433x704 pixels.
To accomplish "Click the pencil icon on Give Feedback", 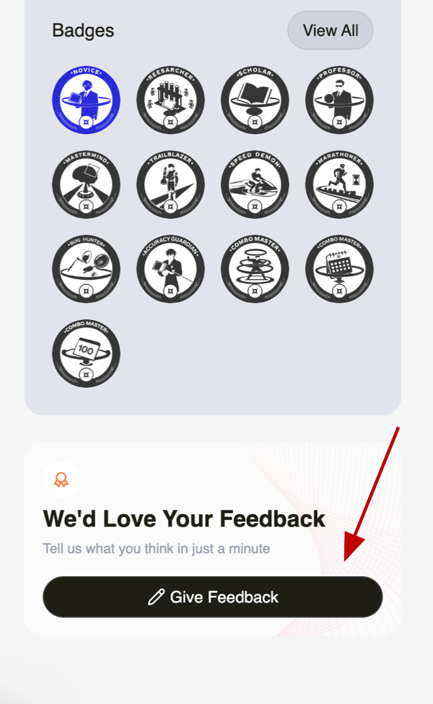I will point(156,597).
